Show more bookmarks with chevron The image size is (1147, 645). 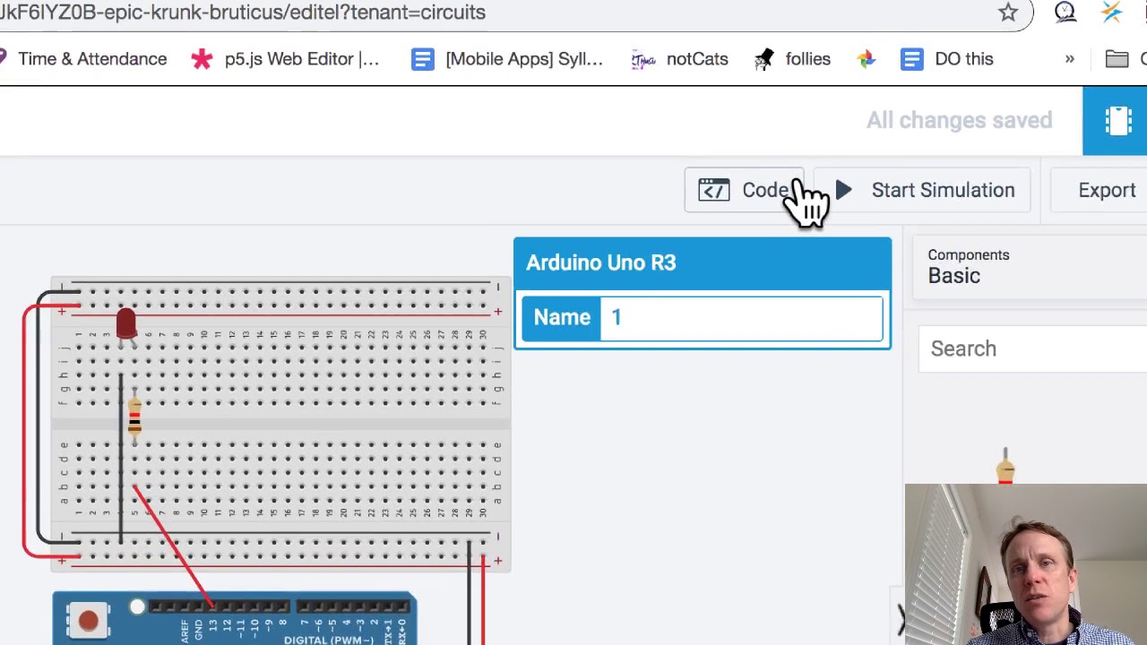pos(1069,59)
